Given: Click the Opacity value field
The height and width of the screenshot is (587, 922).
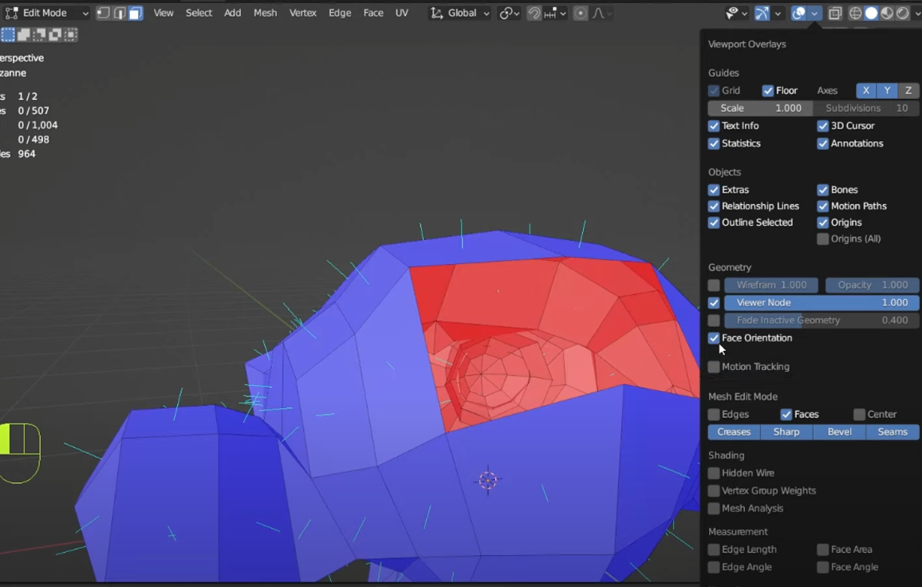Looking at the screenshot, I should tap(872, 286).
